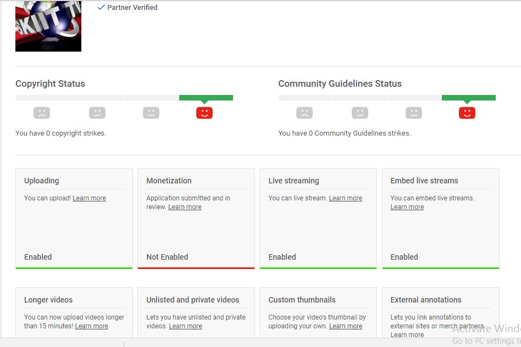This screenshot has height=347, width=521.
Task: Open Learn more link in Uploading card
Action: [x=89, y=198]
